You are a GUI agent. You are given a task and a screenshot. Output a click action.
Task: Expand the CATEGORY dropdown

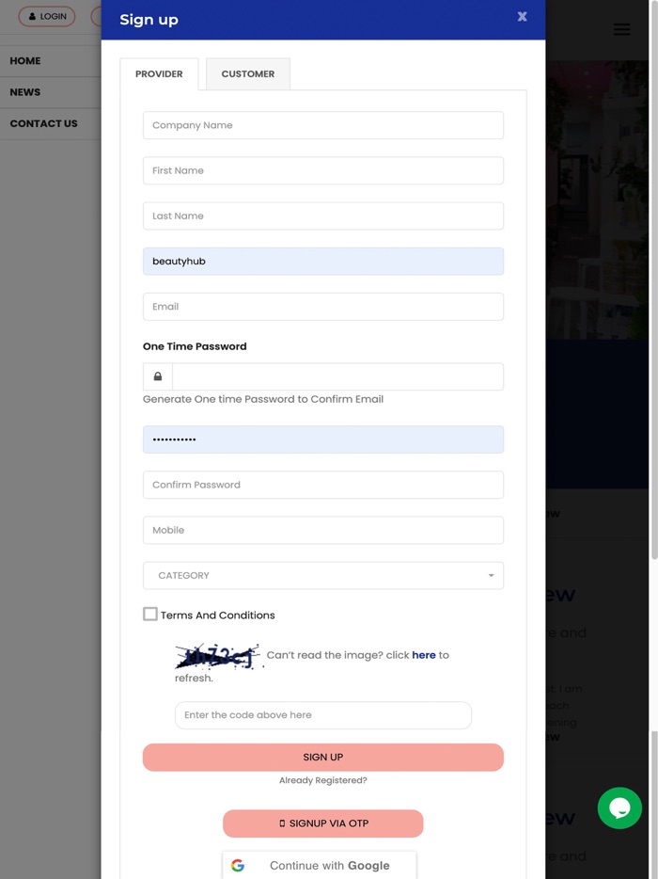coord(323,575)
